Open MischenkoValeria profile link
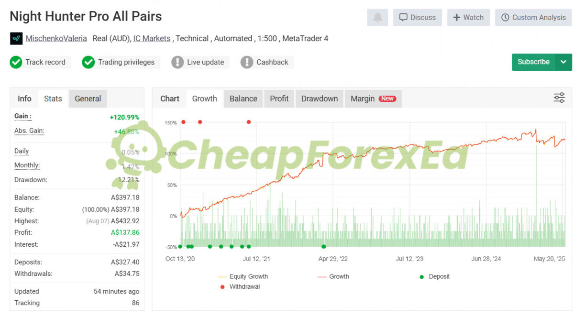574x318 pixels. 56,38
